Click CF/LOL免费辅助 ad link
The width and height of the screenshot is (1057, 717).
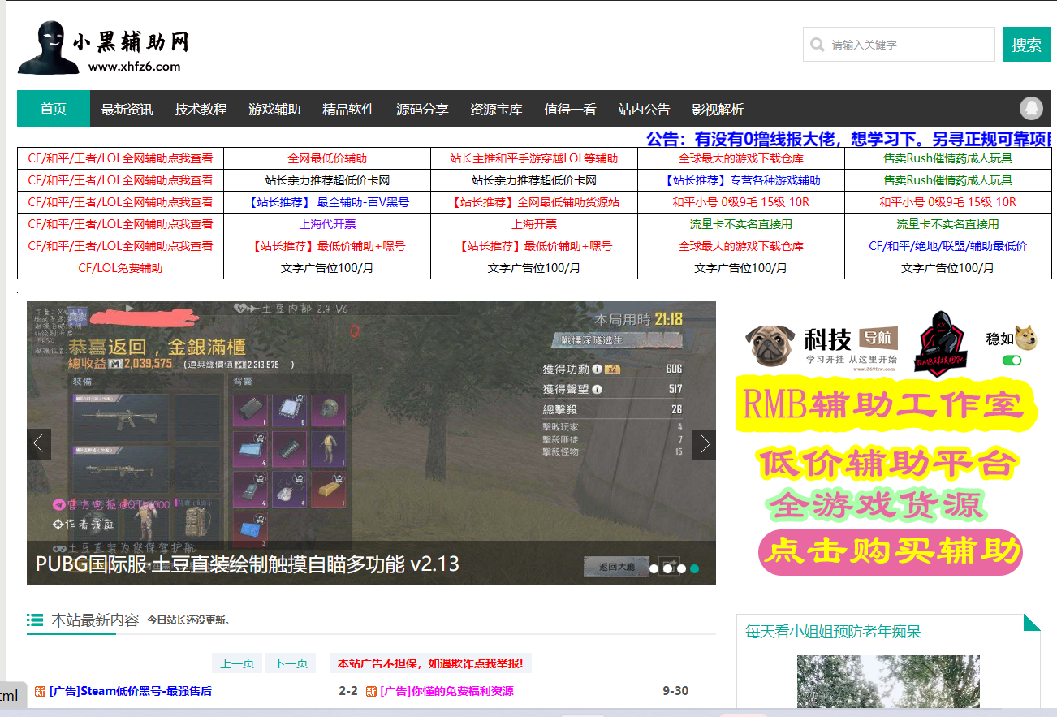[120, 268]
